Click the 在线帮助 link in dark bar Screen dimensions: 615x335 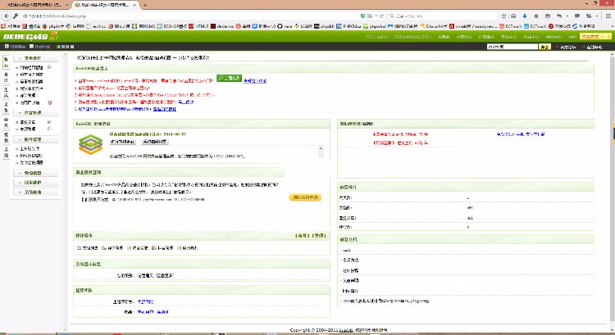(x=594, y=47)
